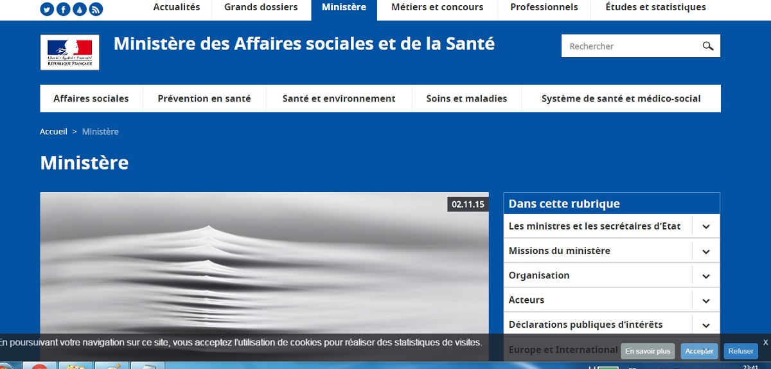771x369 pixels.
Task: Open Système de santé et médico-social menu
Action: click(621, 98)
